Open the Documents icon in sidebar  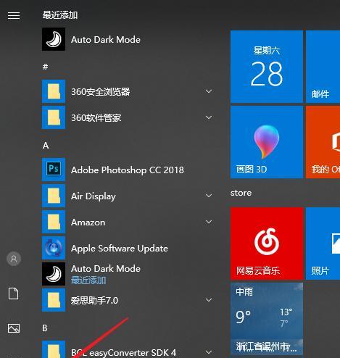tap(14, 294)
